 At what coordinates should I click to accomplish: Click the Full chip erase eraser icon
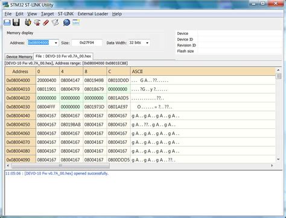(x=46, y=22)
